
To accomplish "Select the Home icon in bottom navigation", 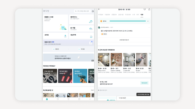I will coord(47,99).
